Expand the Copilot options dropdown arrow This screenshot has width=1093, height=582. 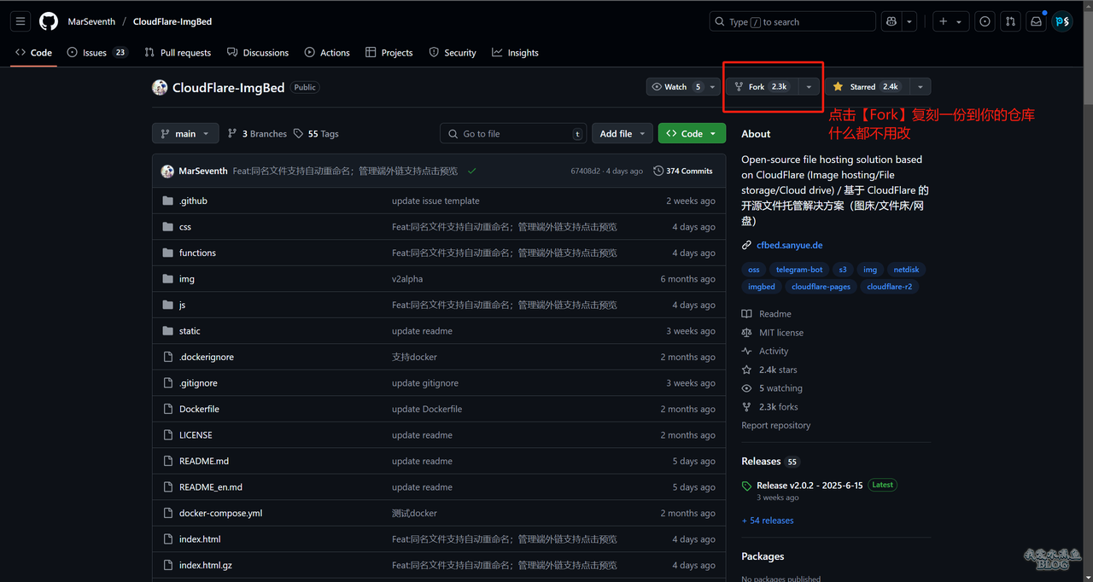[x=910, y=21]
